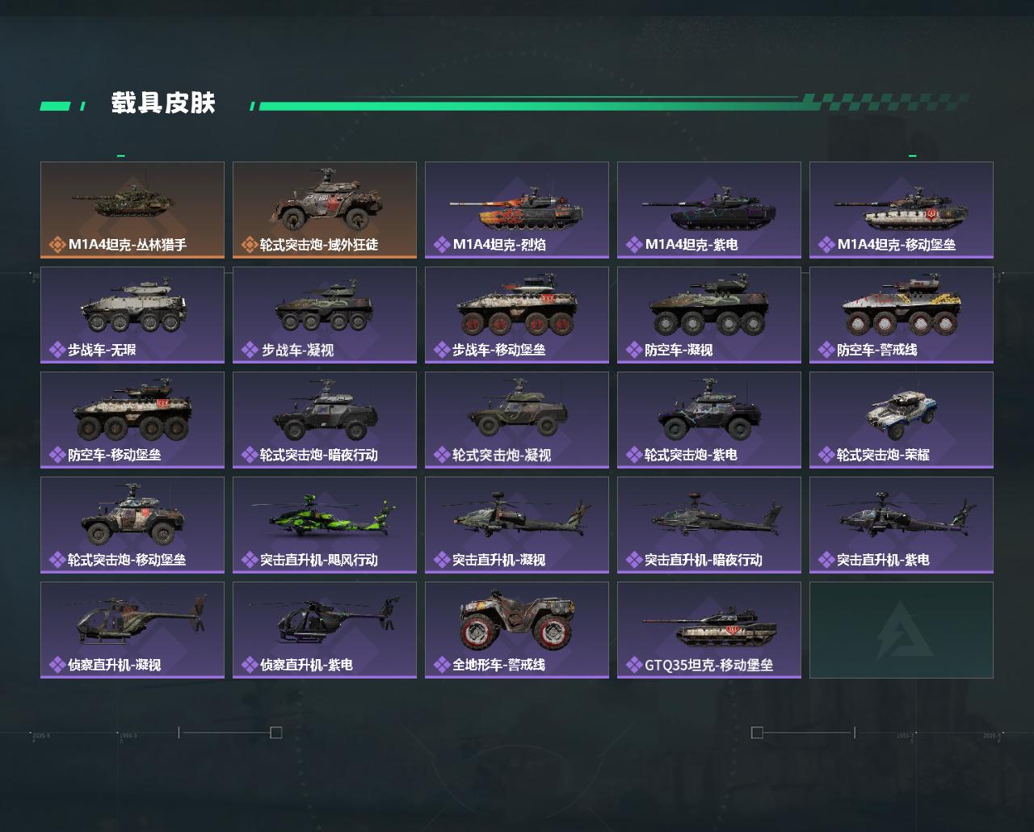The image size is (1034, 832).
Task: Open the 侦察直升机-紫电 skin card
Action: click(325, 630)
